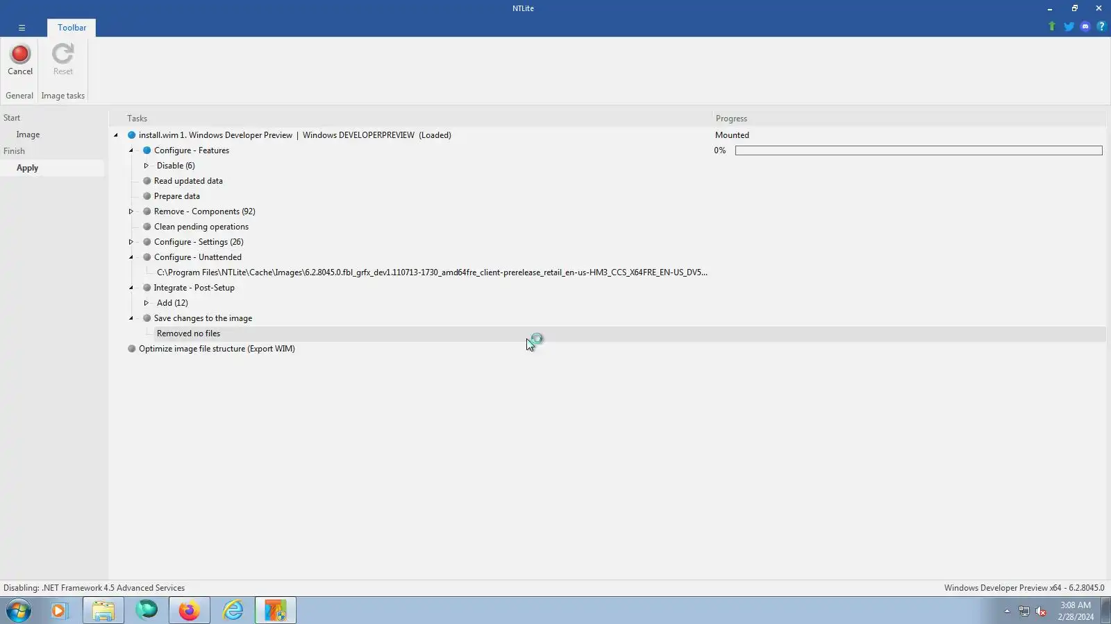Open the hamburger application menu
The width and height of the screenshot is (1111, 624).
[x=22, y=28]
